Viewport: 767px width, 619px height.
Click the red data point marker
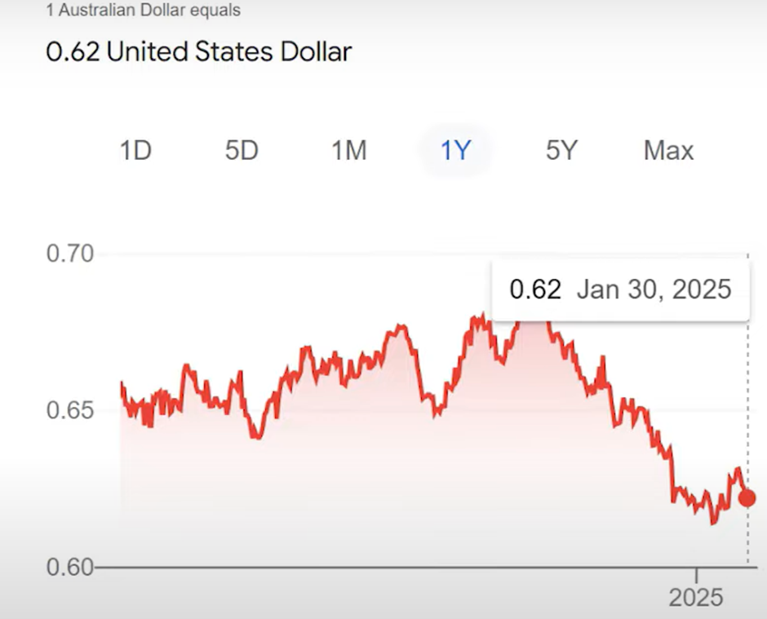point(747,497)
